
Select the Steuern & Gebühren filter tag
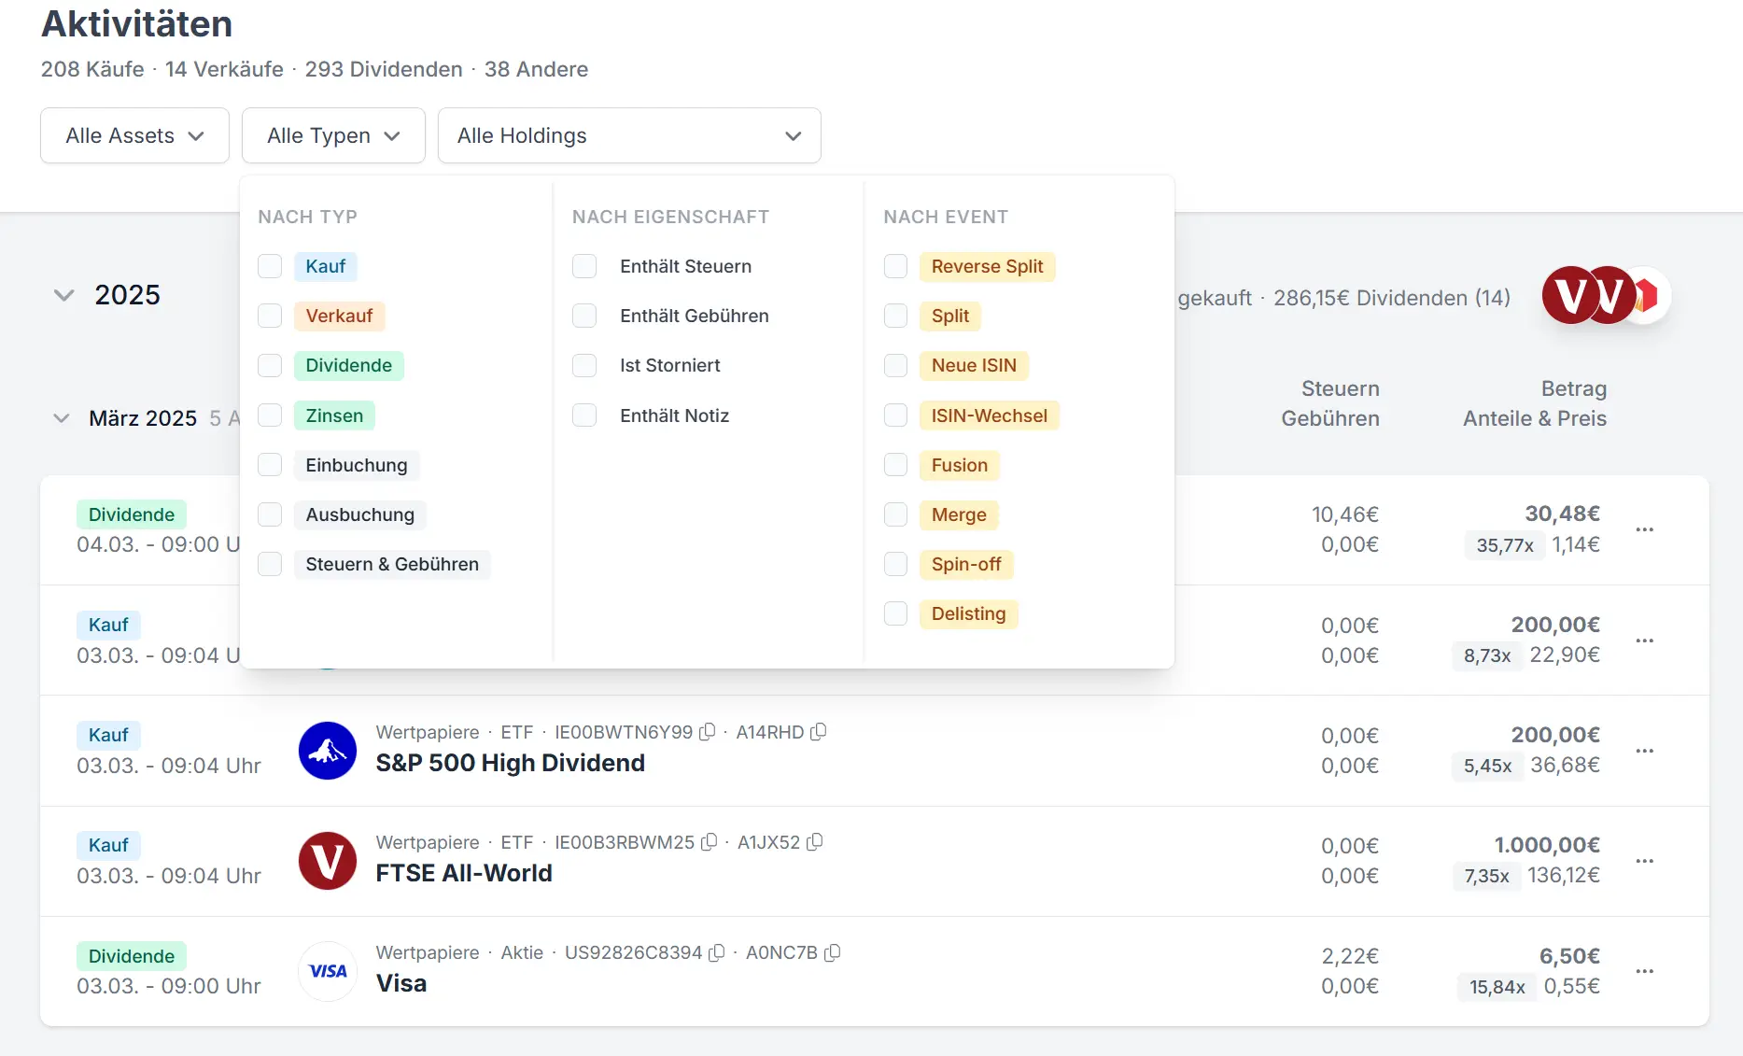coord(392,564)
